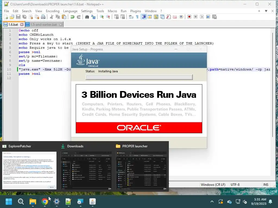Open the Windows Start menu
This screenshot has width=278, height=208.
[x=9, y=201]
